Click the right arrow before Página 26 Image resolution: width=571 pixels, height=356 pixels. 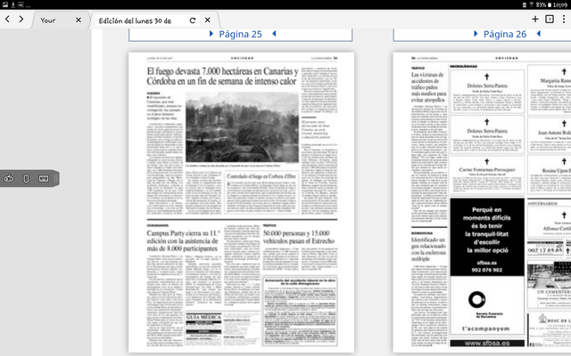[x=476, y=34]
